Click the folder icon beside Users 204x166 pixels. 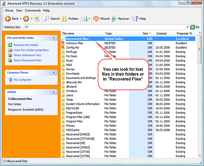[63, 95]
